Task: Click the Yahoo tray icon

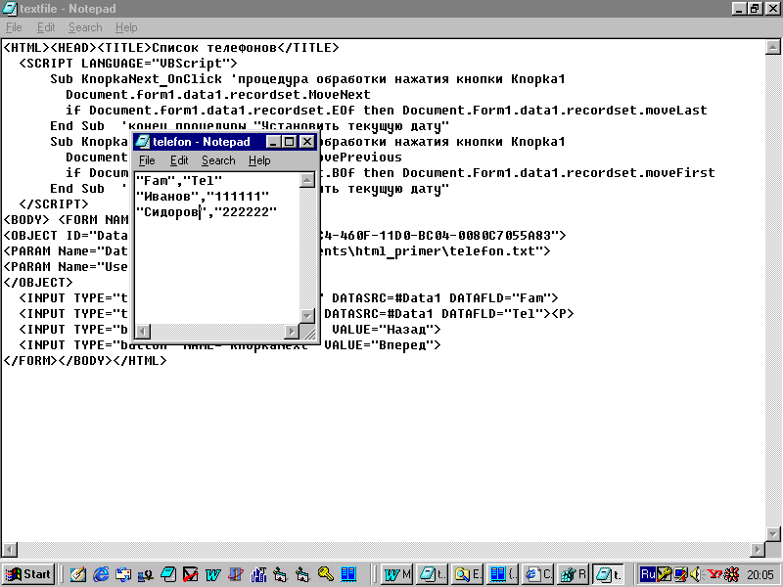Action: pos(714,574)
